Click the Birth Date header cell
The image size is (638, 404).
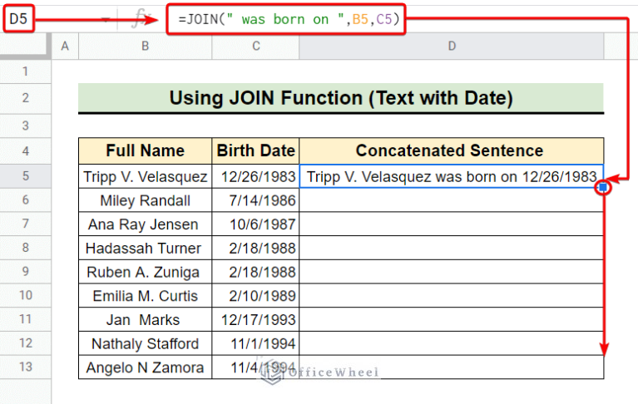coord(255,151)
